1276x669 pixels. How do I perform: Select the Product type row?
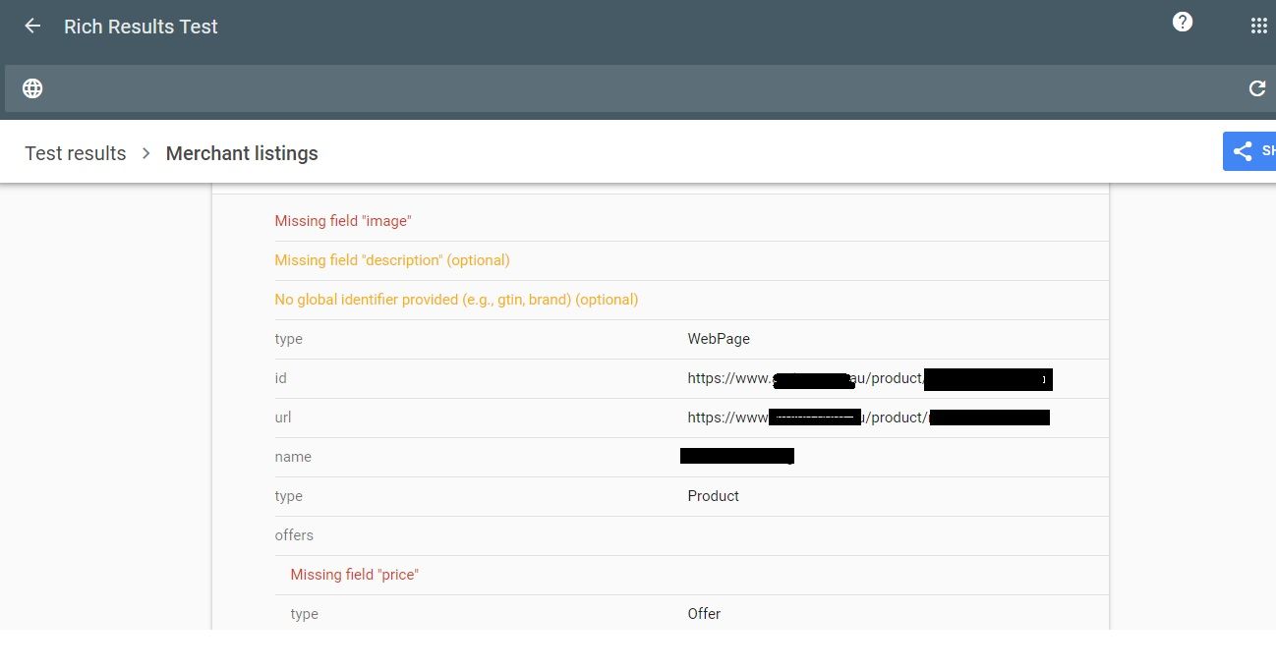(x=713, y=496)
